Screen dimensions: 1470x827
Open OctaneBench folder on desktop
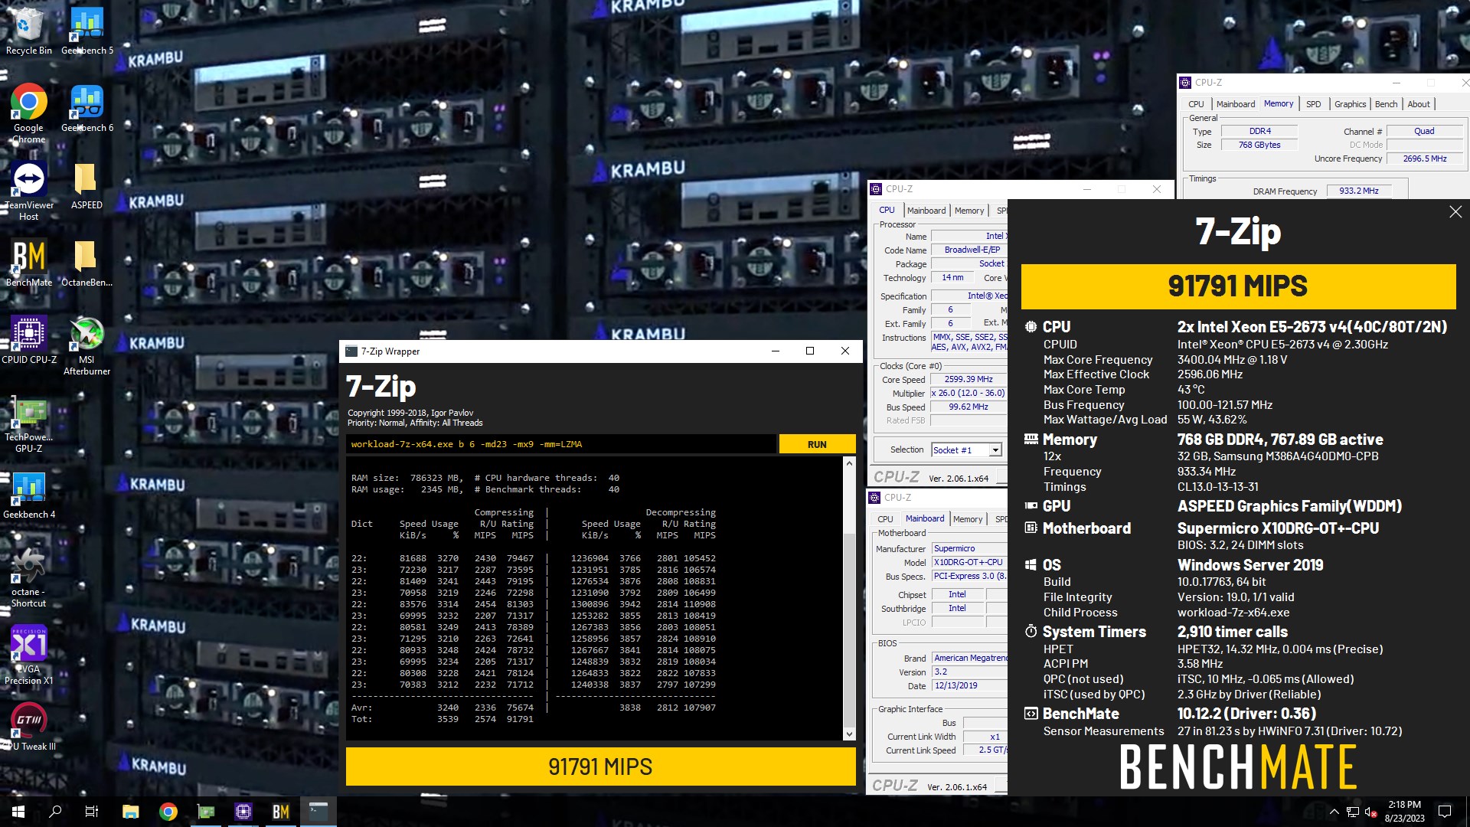(x=87, y=263)
